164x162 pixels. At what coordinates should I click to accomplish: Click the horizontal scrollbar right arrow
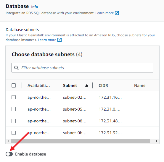click(157, 141)
